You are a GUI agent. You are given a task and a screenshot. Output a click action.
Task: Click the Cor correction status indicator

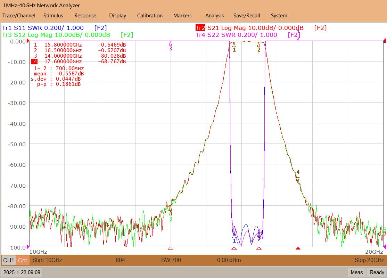[x=23, y=260]
